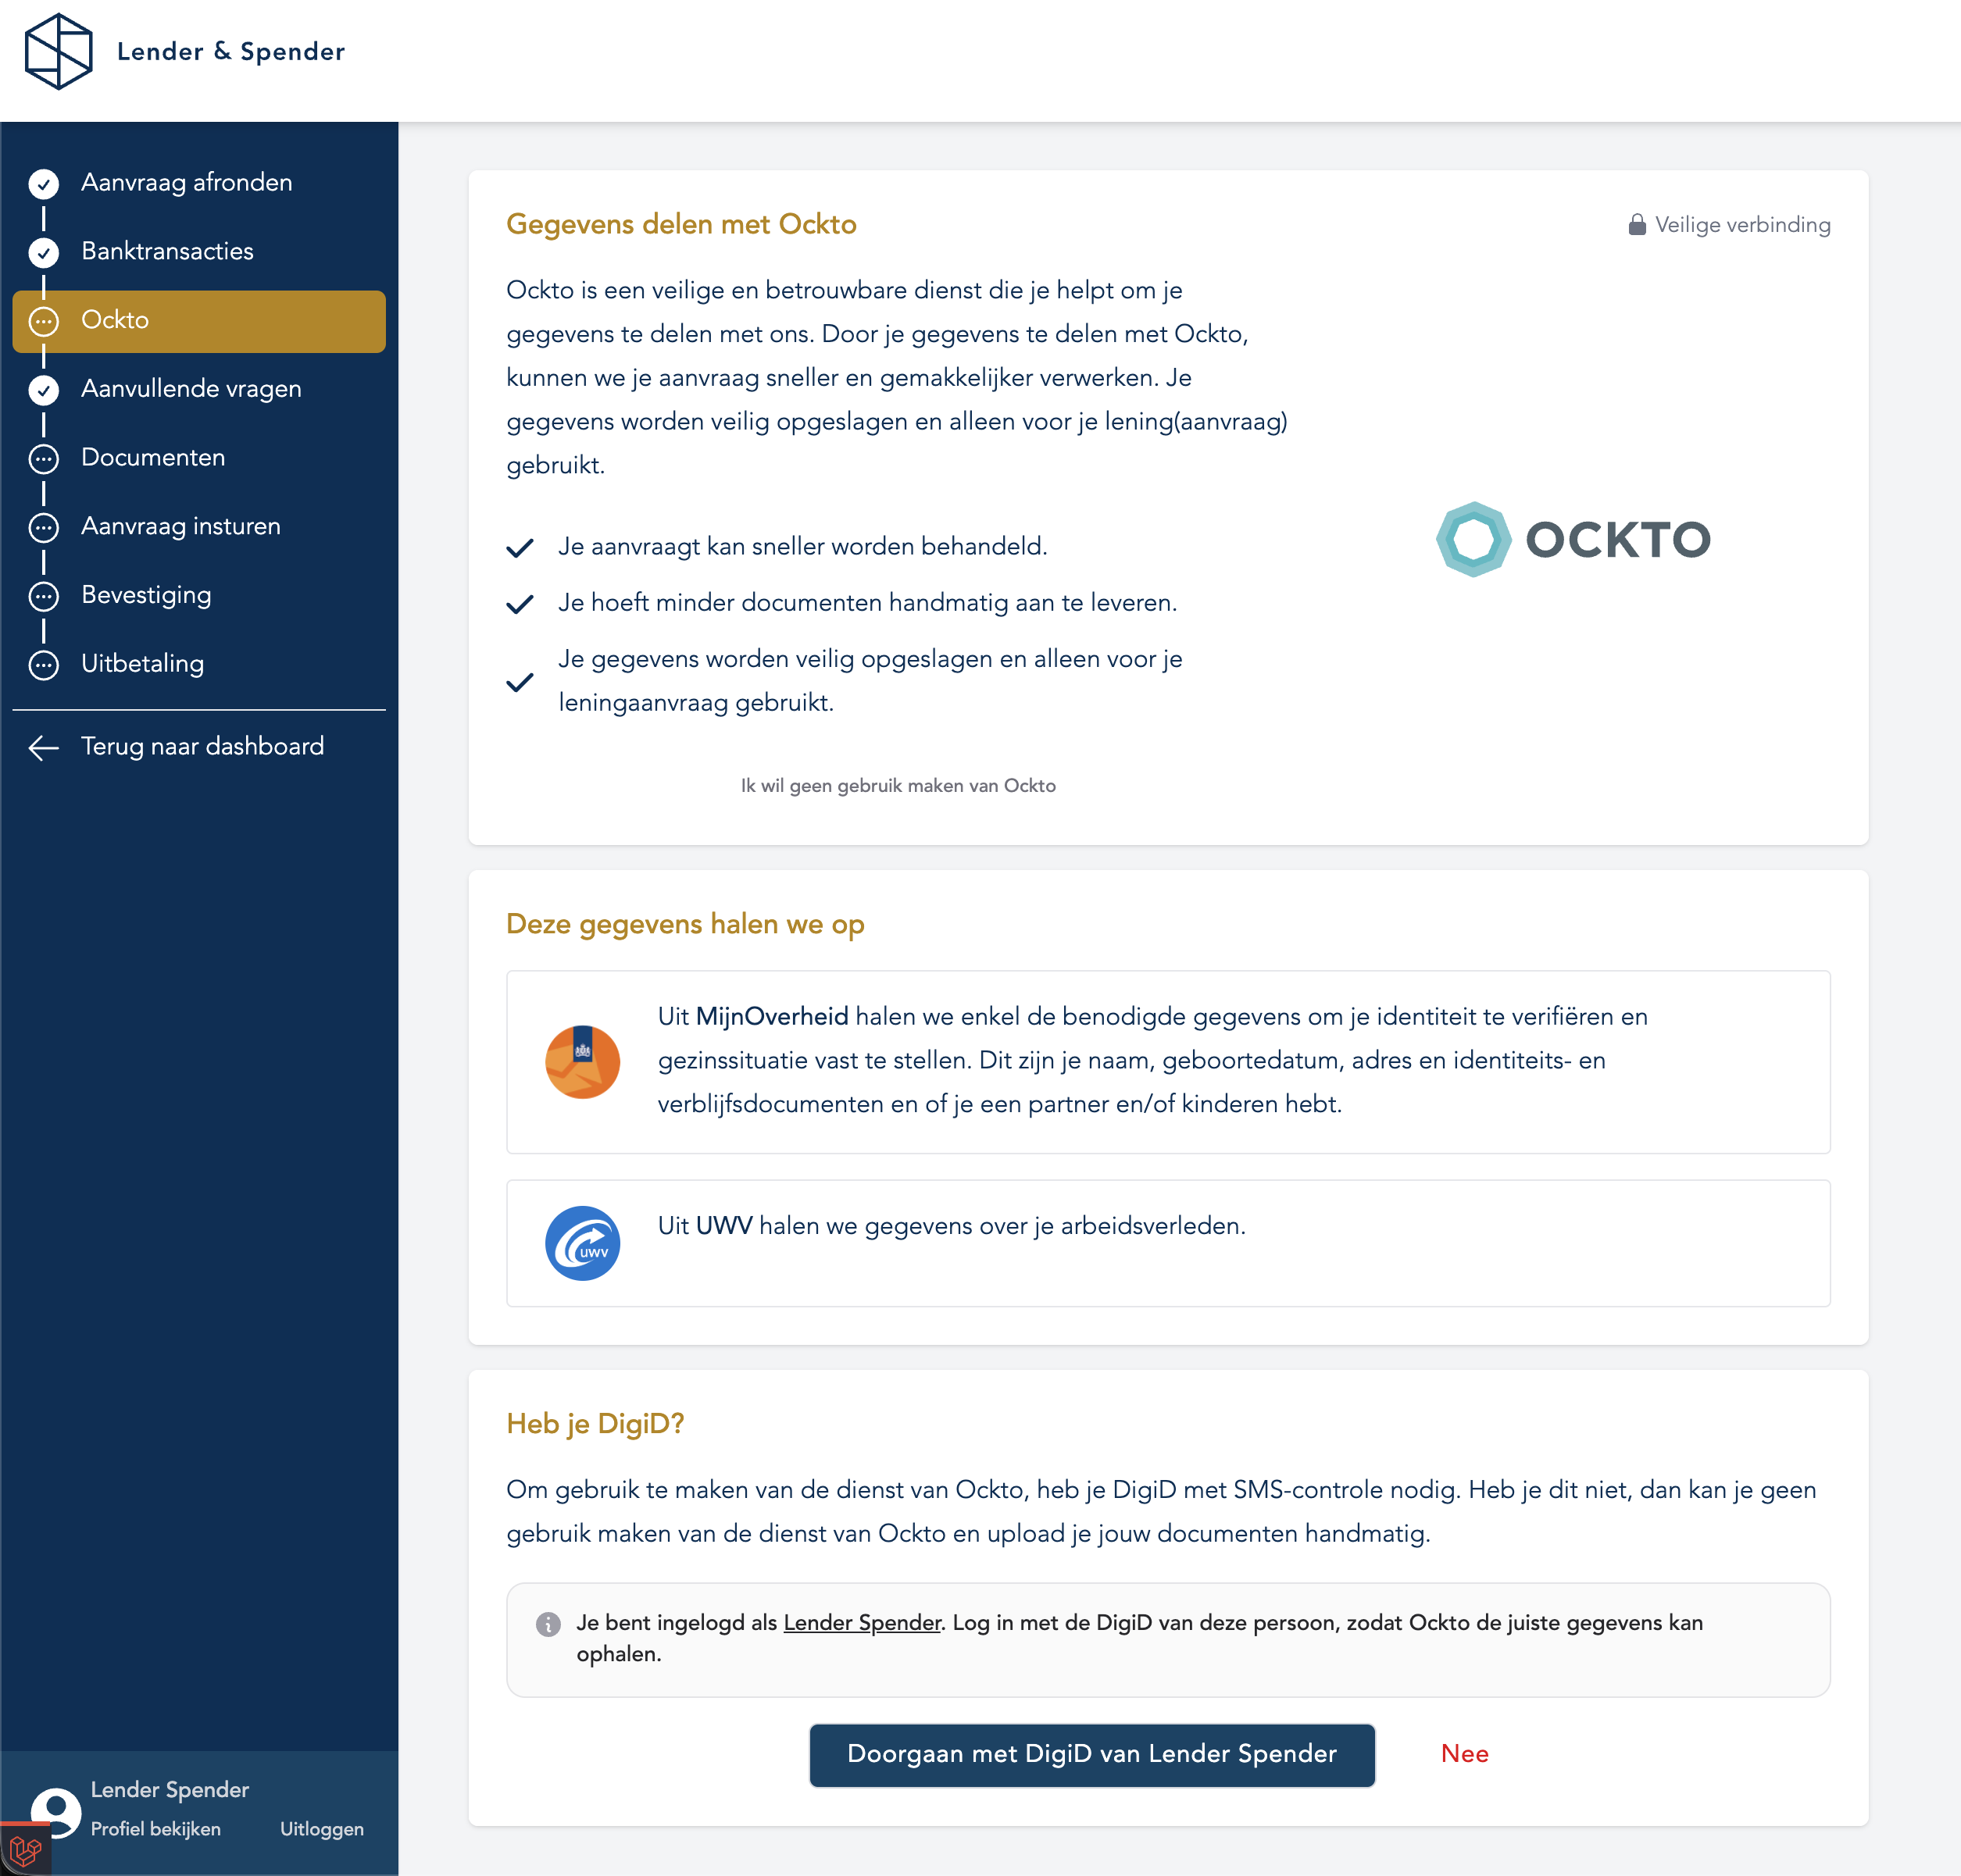Open the underlined Lender Spender link
The height and width of the screenshot is (1876, 1961).
[863, 1623]
